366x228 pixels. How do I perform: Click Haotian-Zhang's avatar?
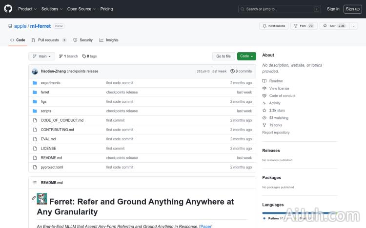pyautogui.click(x=35, y=71)
